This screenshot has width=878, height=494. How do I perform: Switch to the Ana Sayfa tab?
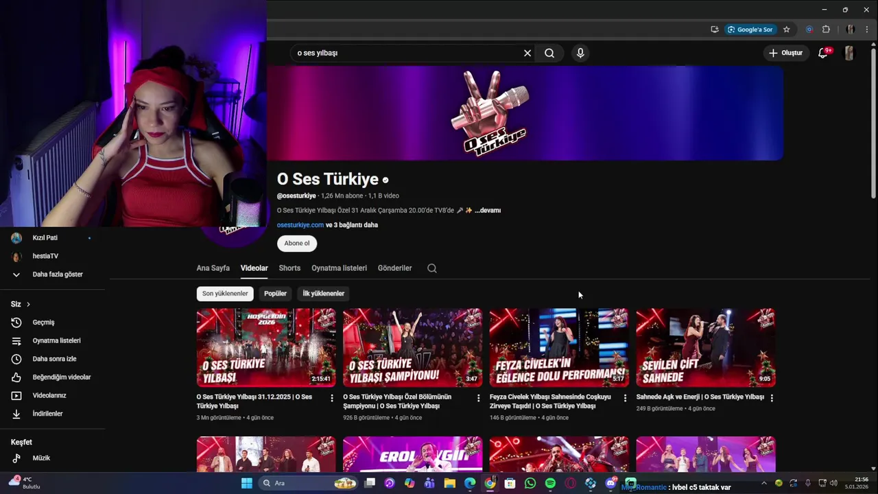click(x=213, y=268)
